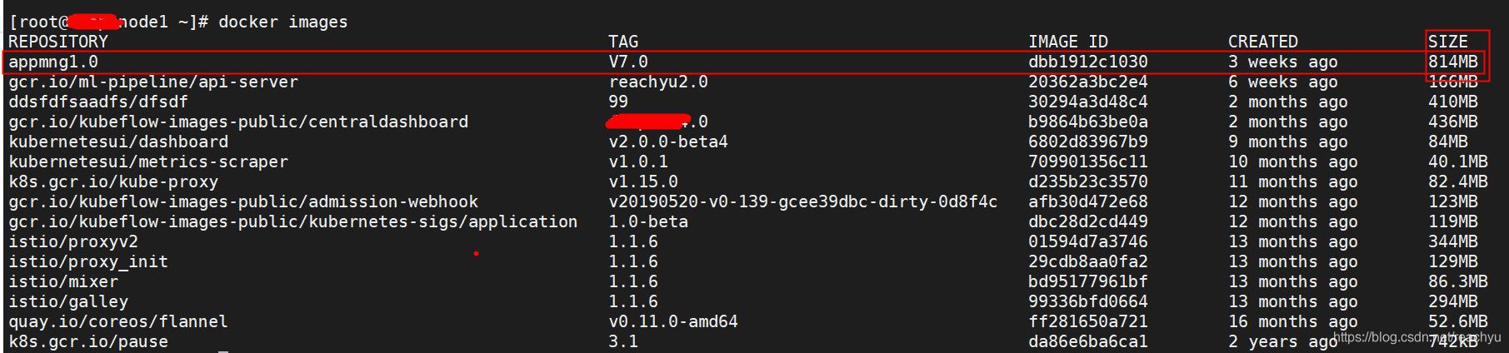Click quay.io/coreos/flannel repository text
This screenshot has width=1509, height=353.
coord(118,321)
